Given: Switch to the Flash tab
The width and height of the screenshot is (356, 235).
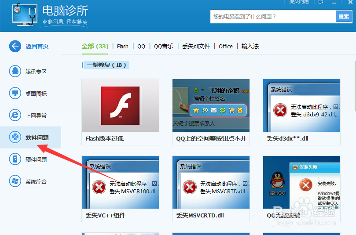Looking at the screenshot, I should [x=123, y=47].
